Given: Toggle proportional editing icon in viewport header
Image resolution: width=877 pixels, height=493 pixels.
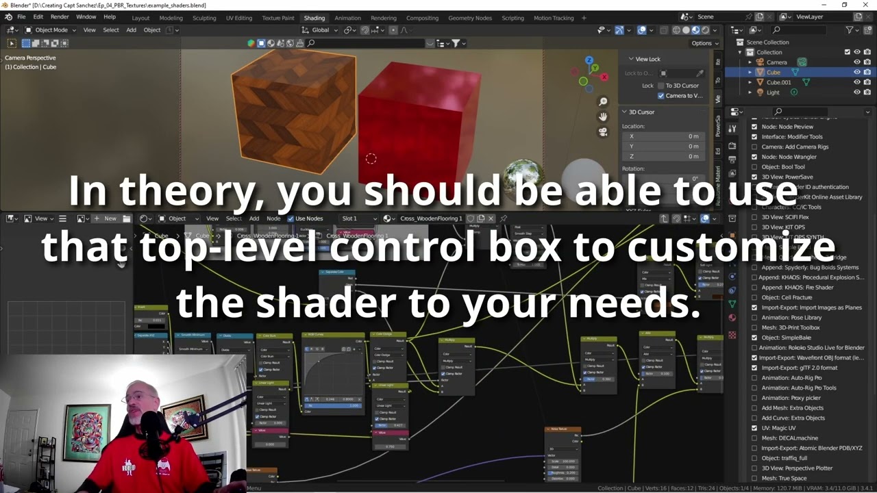Looking at the screenshot, I should [x=394, y=30].
